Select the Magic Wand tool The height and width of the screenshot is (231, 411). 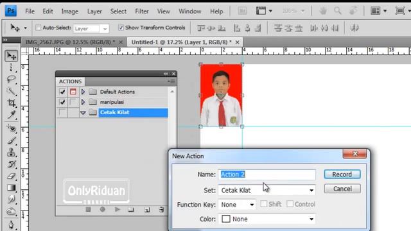[12, 91]
